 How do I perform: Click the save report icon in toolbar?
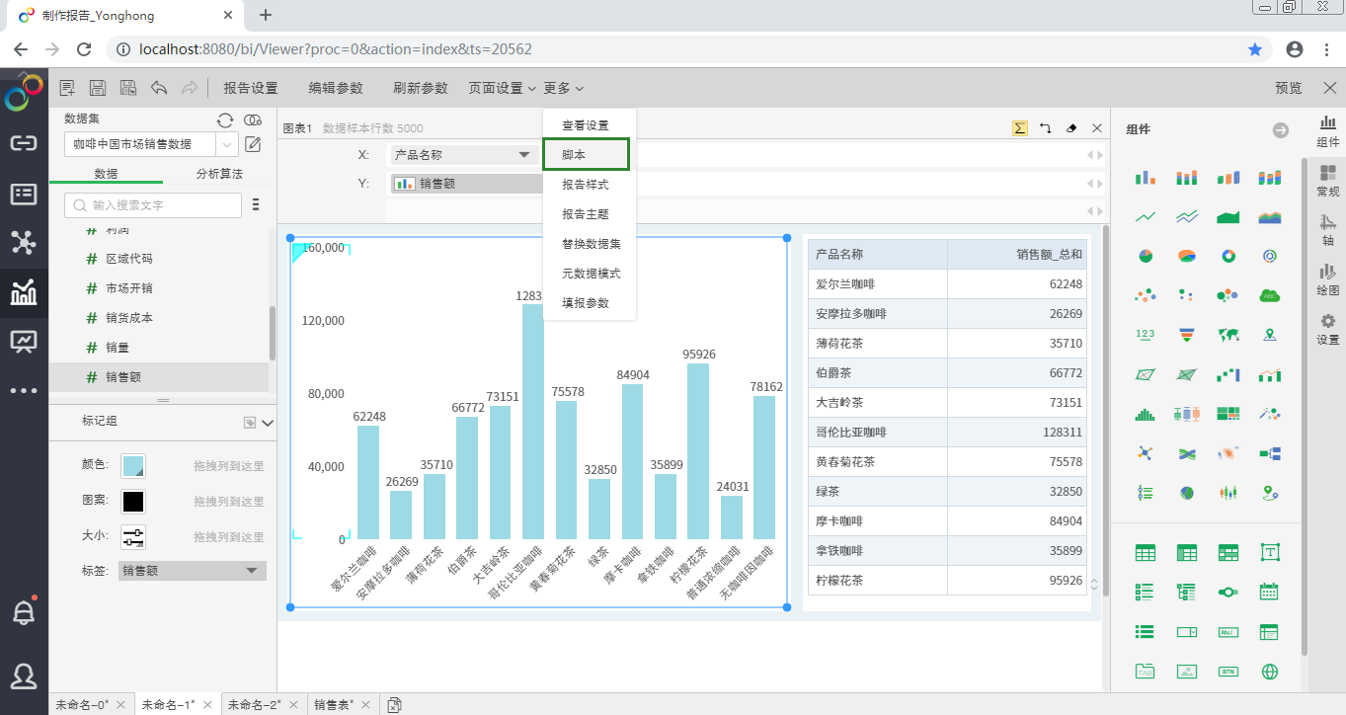point(98,88)
